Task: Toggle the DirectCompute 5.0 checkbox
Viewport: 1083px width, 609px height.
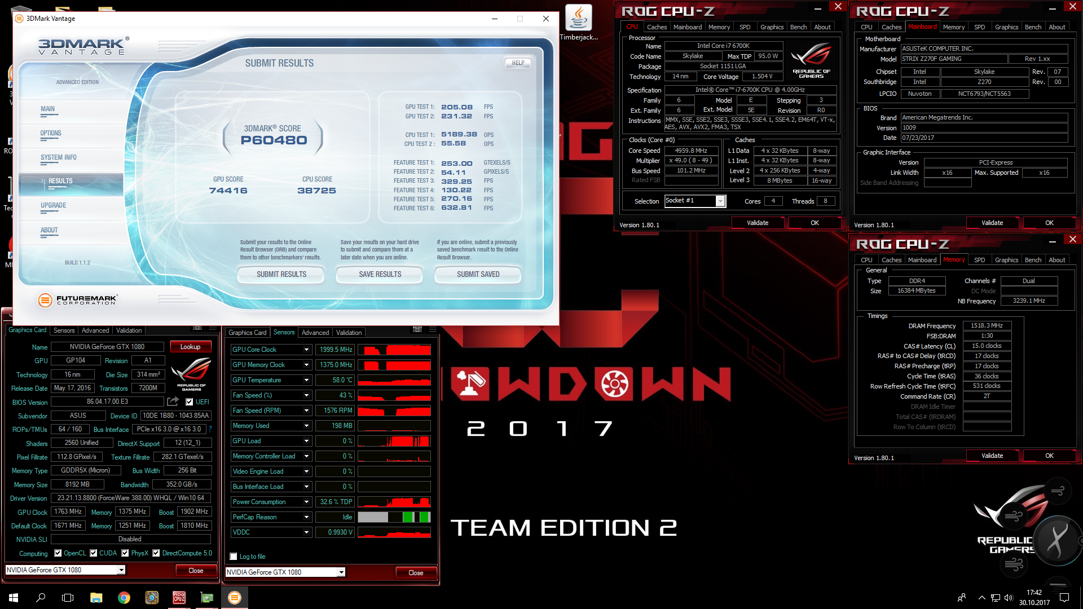Action: pos(156,553)
